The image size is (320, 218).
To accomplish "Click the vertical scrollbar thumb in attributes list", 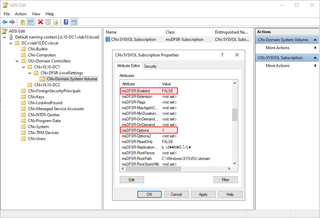I will 235,115.
